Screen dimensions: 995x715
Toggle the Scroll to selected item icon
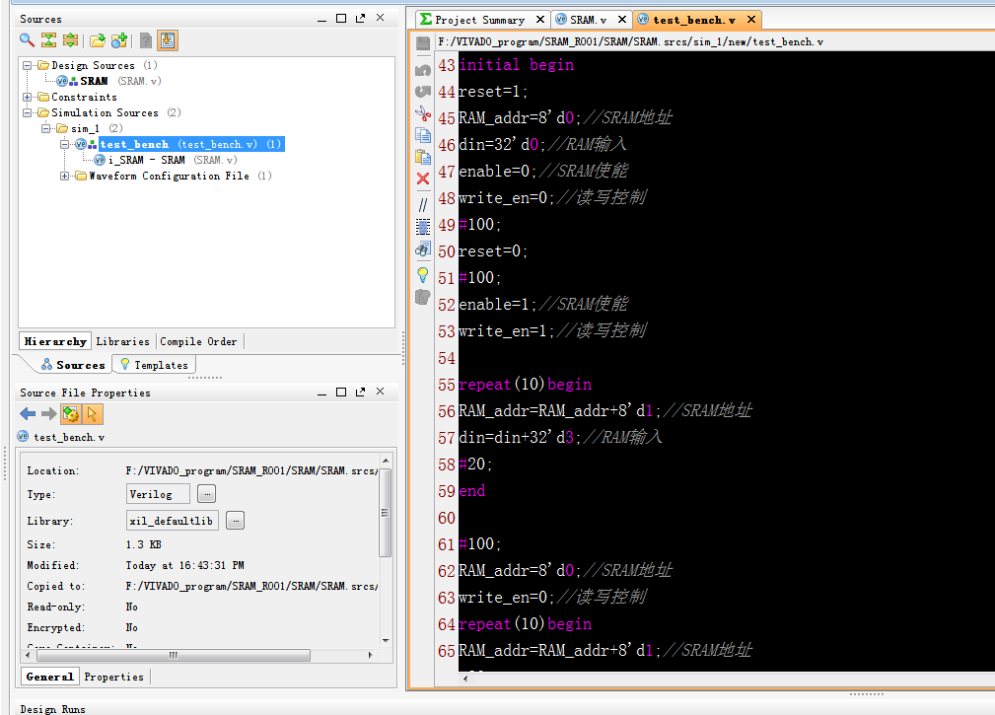(x=168, y=39)
